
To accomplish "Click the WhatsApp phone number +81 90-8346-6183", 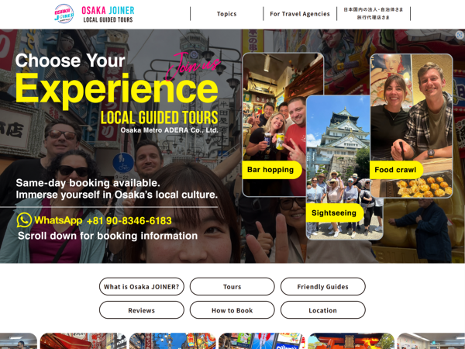I will coord(129,221).
